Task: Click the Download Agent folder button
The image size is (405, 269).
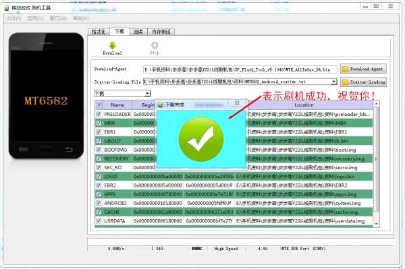Action: [363, 69]
